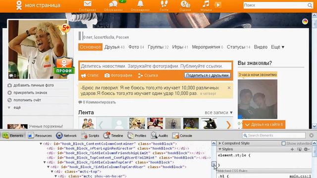
Task: Open the Мероприятия tab
Action: coord(208,47)
